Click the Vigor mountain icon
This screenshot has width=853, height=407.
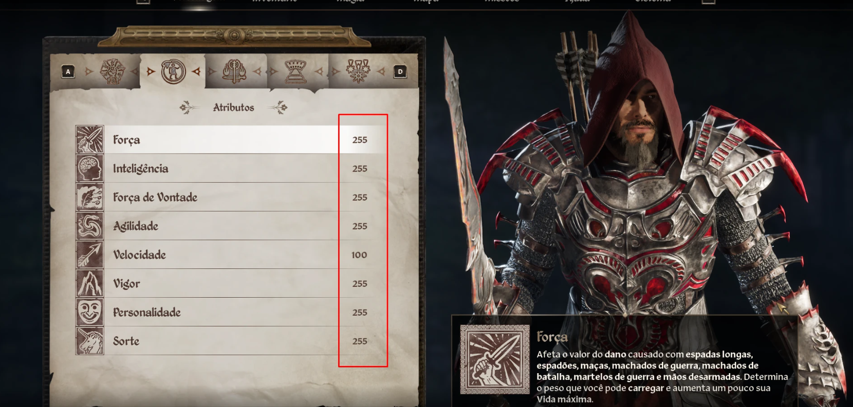90,283
